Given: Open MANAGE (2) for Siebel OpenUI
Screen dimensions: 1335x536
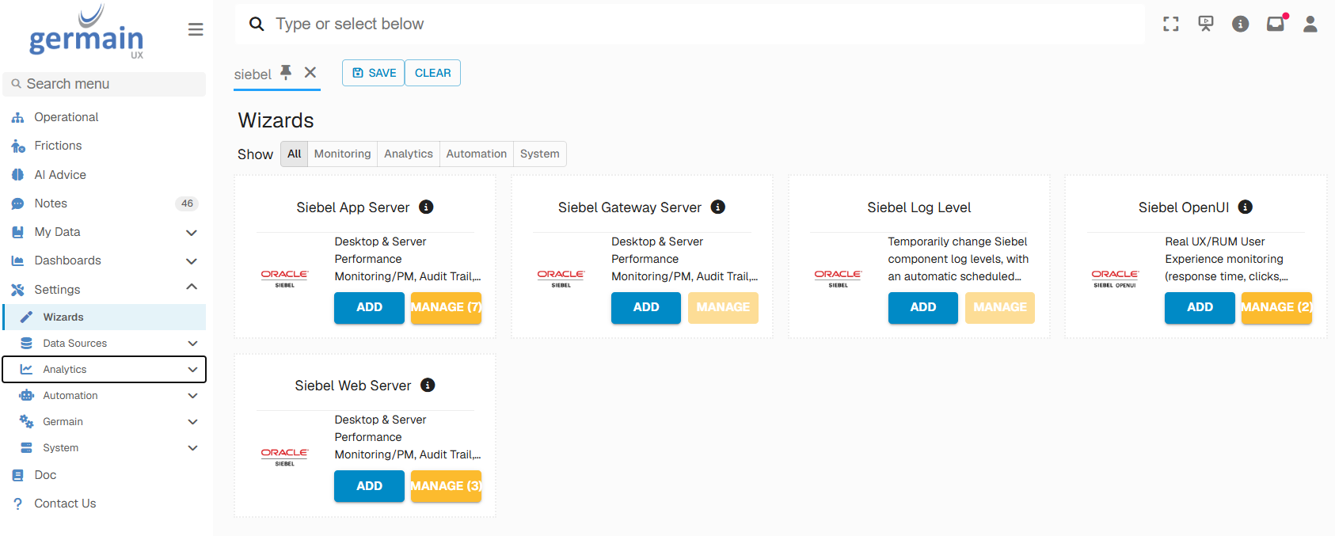Looking at the screenshot, I should point(1276,307).
